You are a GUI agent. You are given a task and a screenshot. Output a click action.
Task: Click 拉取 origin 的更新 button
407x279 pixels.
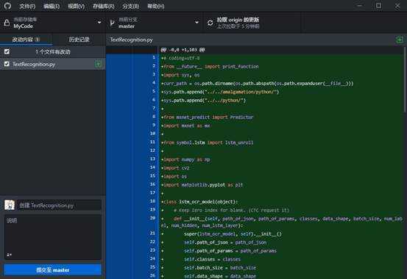pos(252,23)
